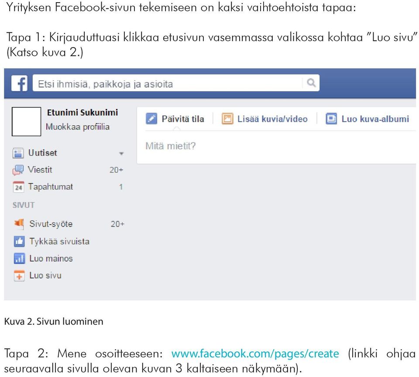Click the Uutiset news feed icon
The width and height of the screenshot is (419, 377).
tap(18, 153)
